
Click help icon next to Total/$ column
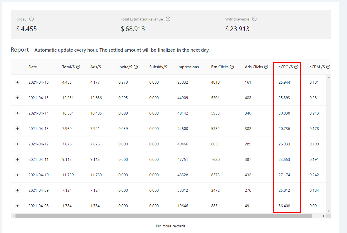click(x=78, y=67)
